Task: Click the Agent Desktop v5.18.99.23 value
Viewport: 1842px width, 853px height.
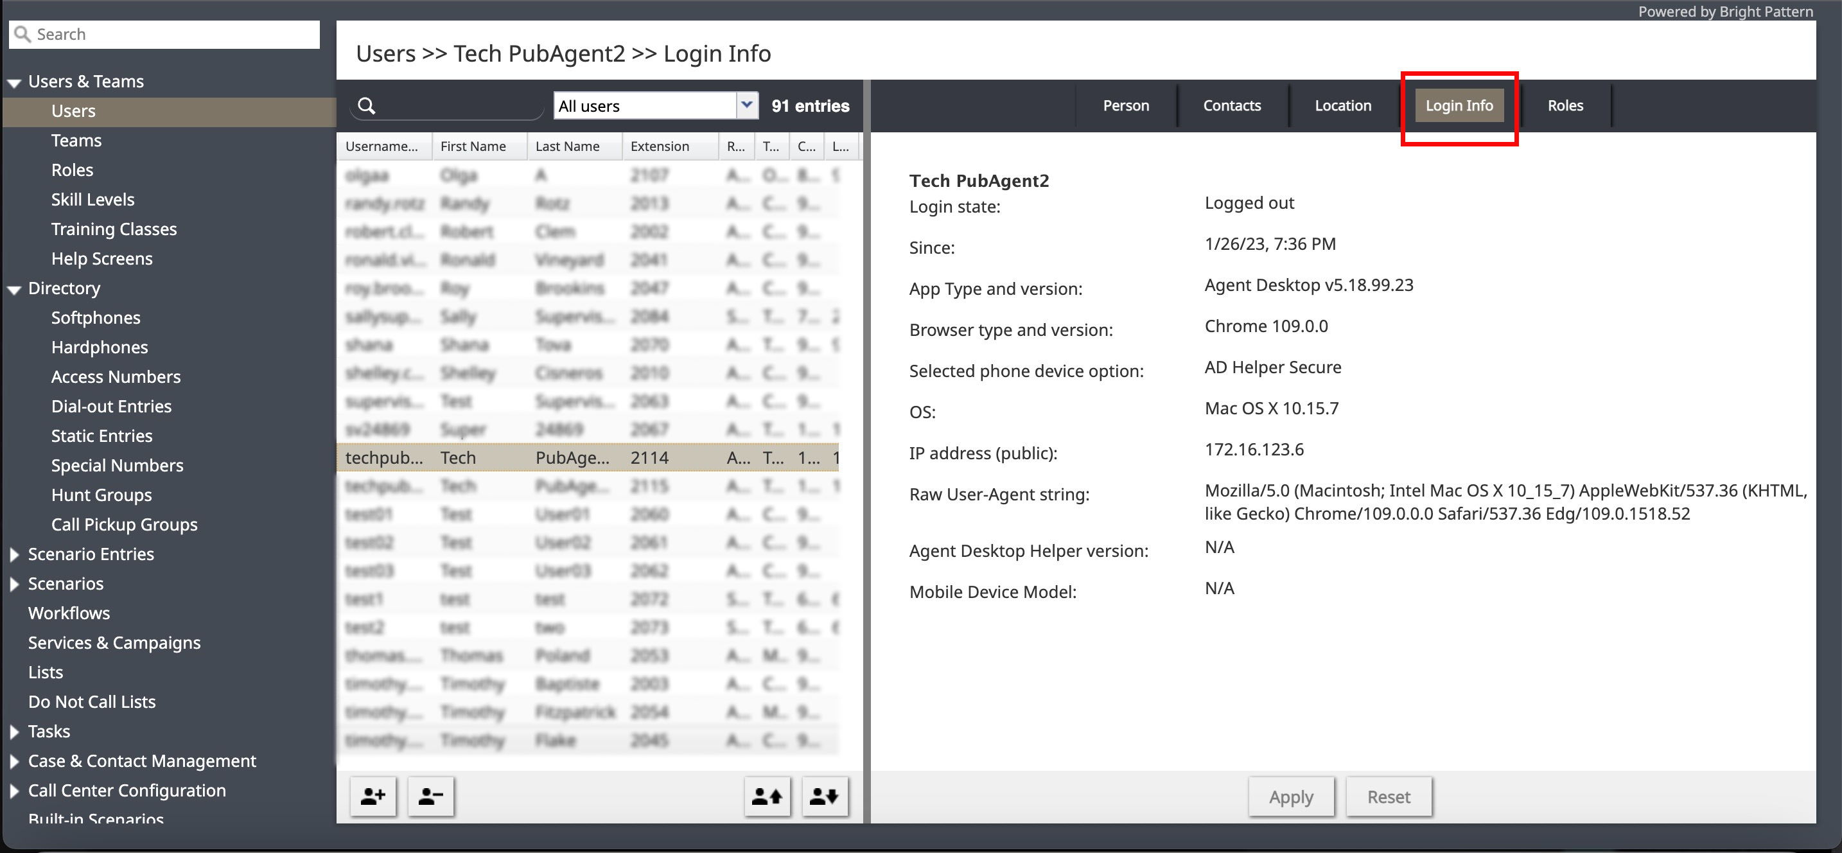Action: [1308, 285]
